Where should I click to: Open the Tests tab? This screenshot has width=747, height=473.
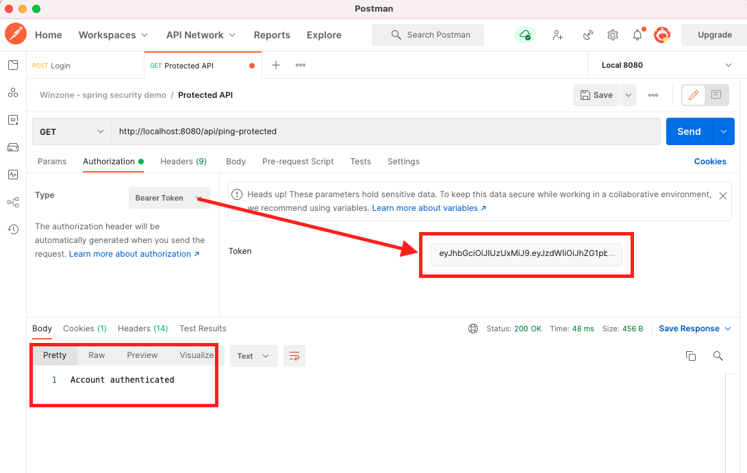tap(361, 162)
